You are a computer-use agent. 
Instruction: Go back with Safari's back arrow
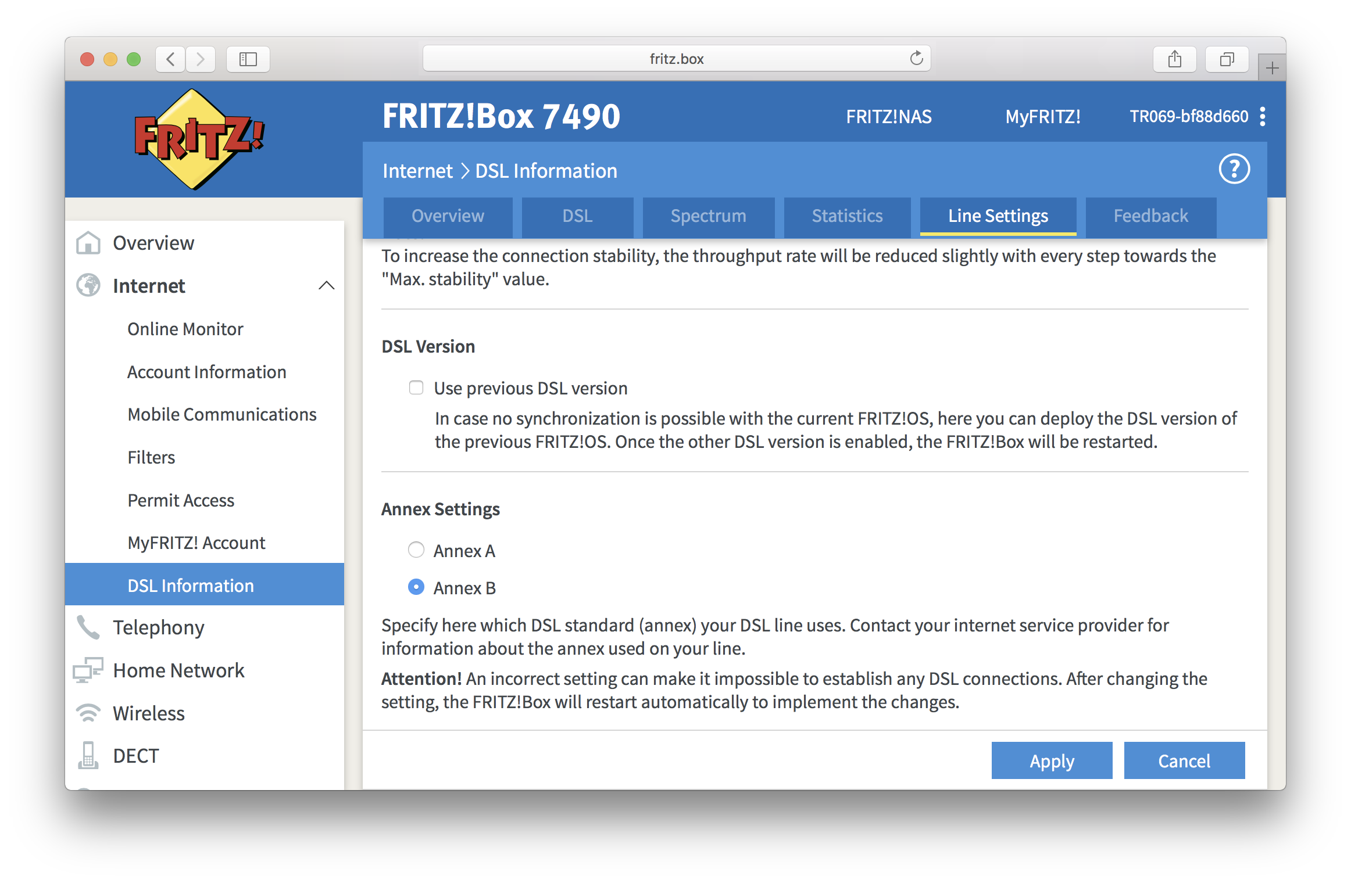170,59
